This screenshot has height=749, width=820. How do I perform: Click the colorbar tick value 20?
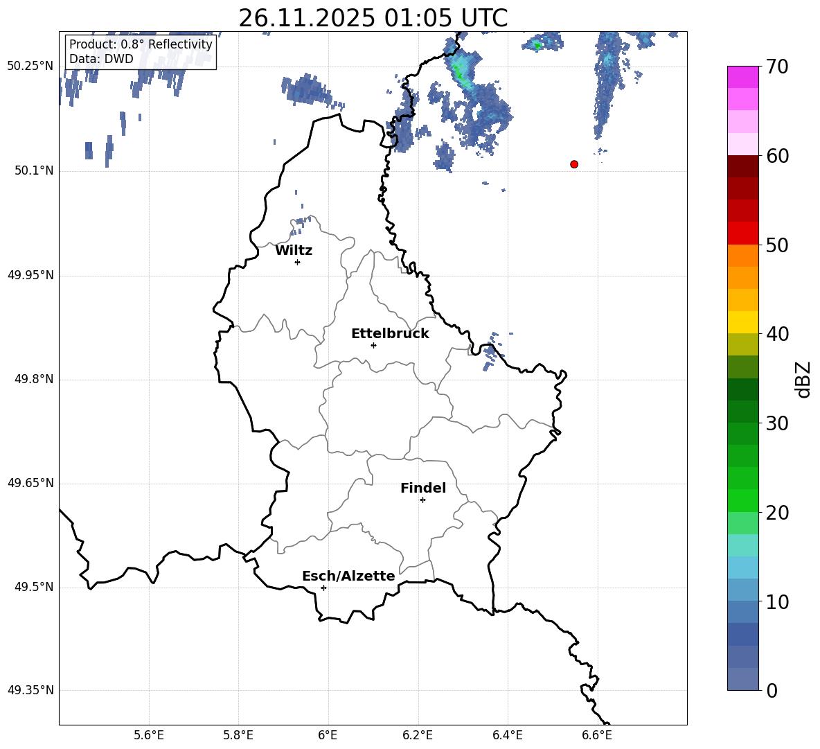777,512
